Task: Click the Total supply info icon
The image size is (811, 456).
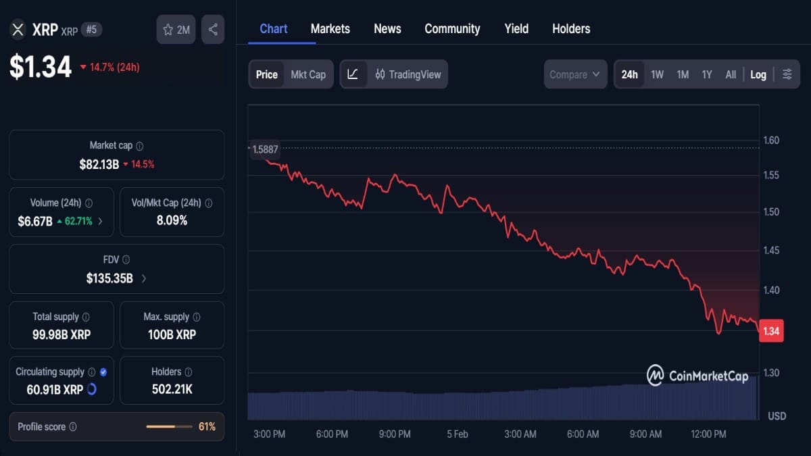Action: coord(86,317)
